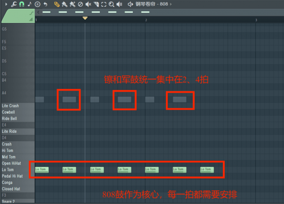Click the curved undo arrow icon
Image resolution: width=284 pixels, height=204 pixels.
coord(46,4)
